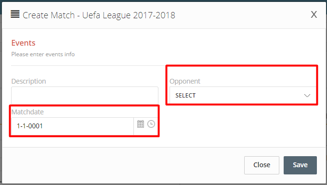Save the new match
327x185 pixels.
pos(300,165)
